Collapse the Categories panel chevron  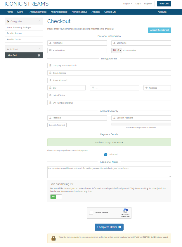[x=39, y=21]
